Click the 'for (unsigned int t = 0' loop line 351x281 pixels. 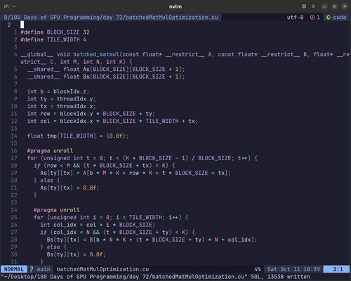point(142,158)
